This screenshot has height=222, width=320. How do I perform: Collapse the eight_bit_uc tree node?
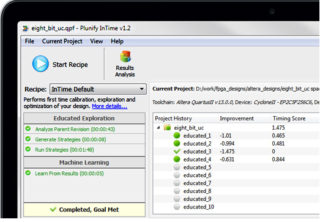[158, 128]
